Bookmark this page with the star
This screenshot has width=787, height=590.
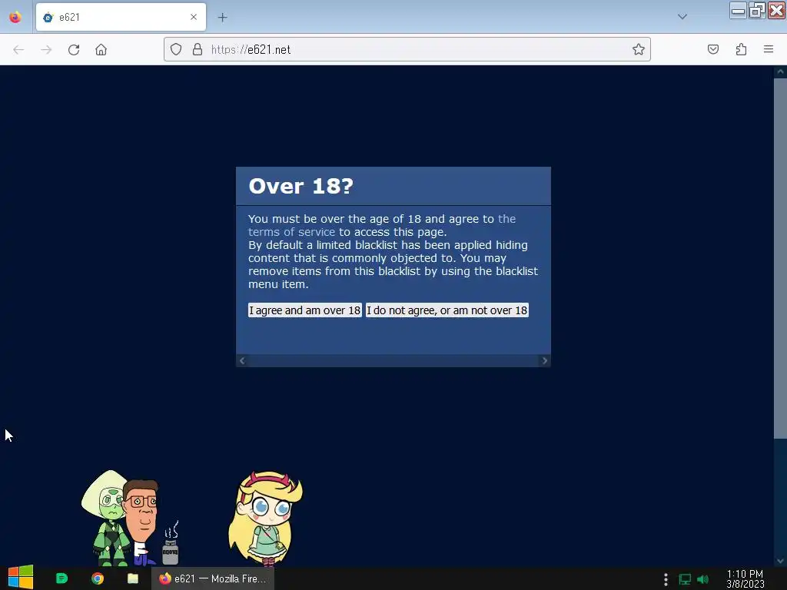[x=639, y=49]
